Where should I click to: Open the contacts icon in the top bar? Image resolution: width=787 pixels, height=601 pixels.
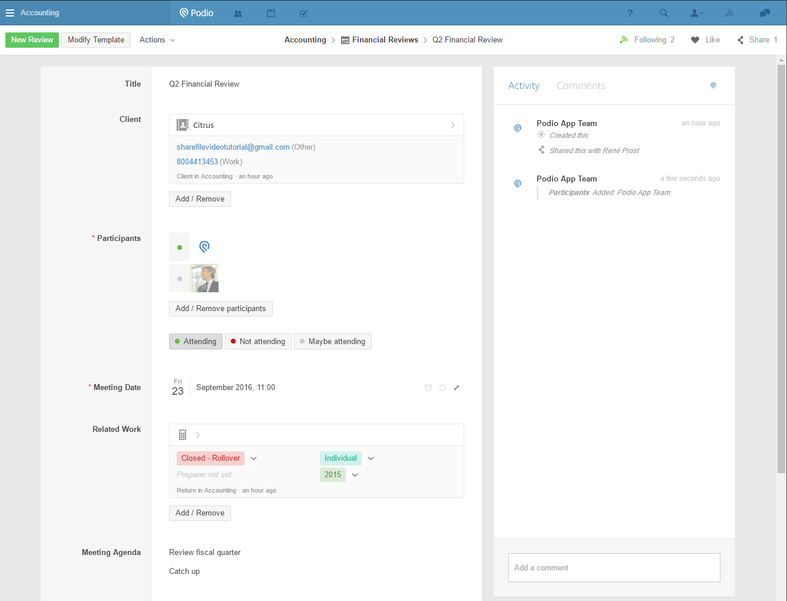point(238,13)
